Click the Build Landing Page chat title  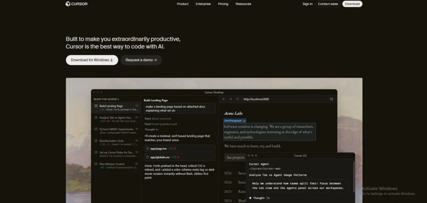(x=156, y=100)
